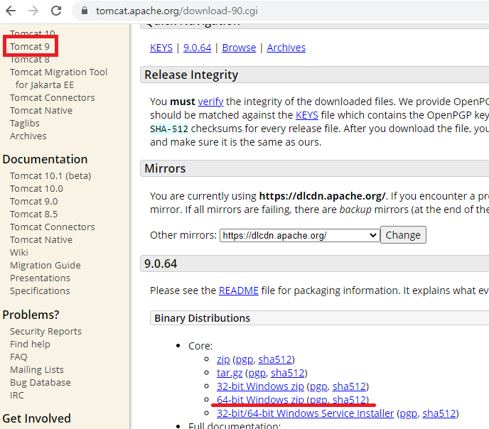This screenshot has height=429, width=489.
Task: Open the README link
Action: tap(239, 290)
